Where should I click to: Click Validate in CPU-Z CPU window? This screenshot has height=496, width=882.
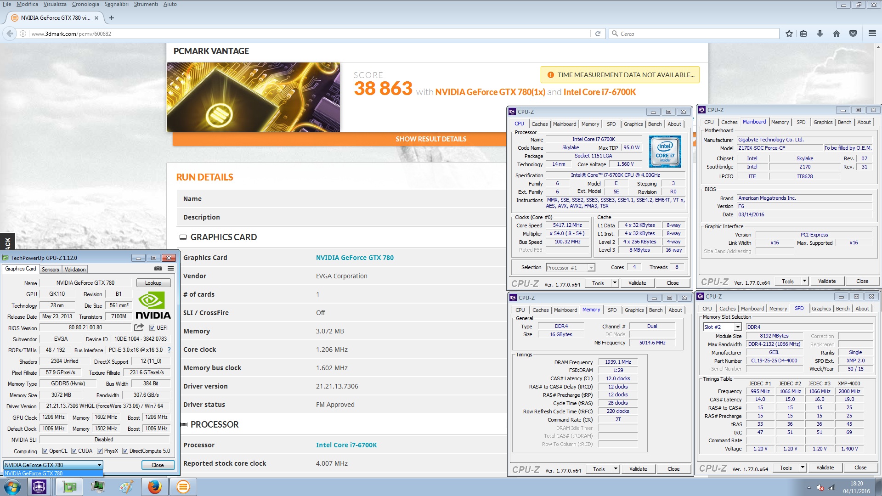pyautogui.click(x=637, y=283)
